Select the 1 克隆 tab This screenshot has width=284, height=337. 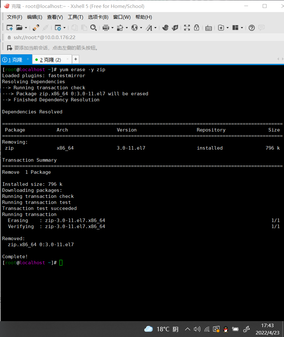(16, 59)
